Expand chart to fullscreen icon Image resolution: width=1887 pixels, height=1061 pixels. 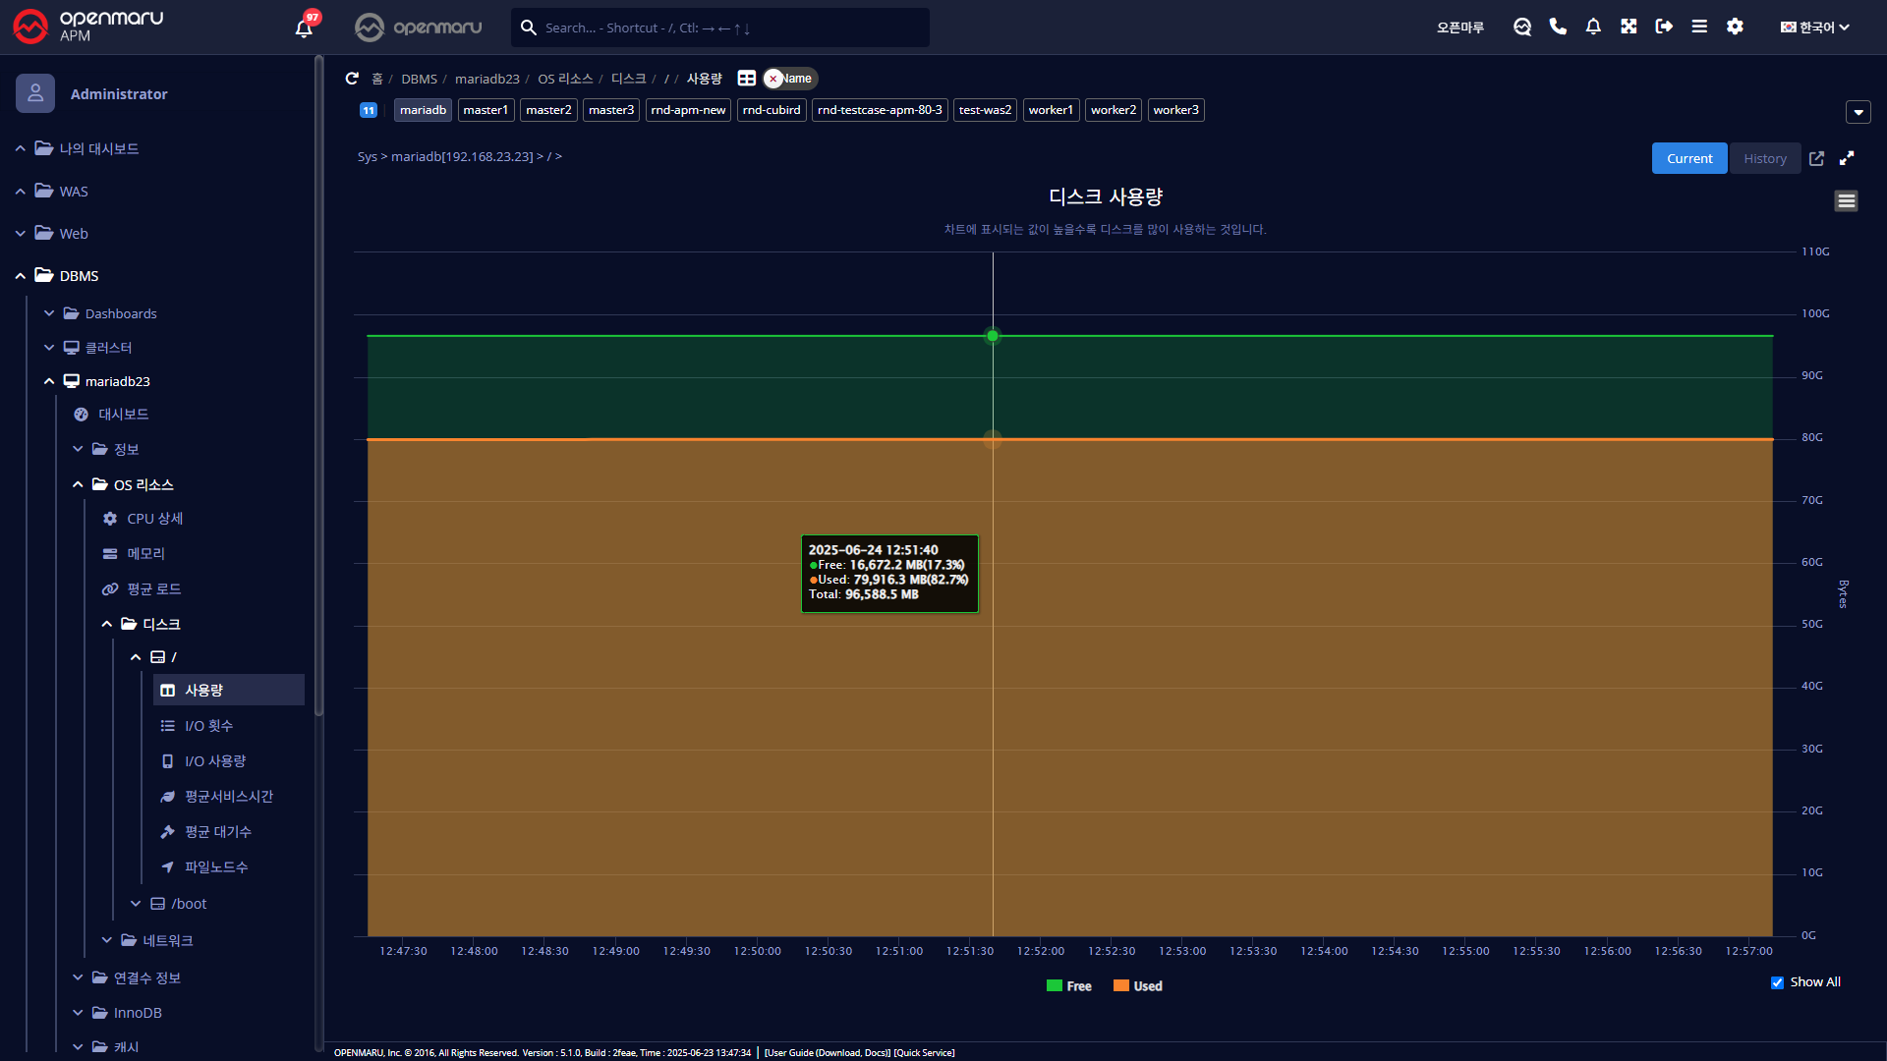coord(1847,158)
